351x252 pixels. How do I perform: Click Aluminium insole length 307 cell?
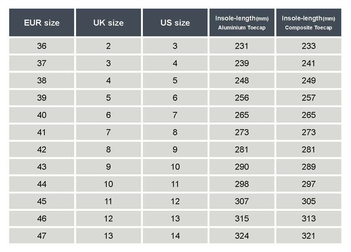pos(242,201)
